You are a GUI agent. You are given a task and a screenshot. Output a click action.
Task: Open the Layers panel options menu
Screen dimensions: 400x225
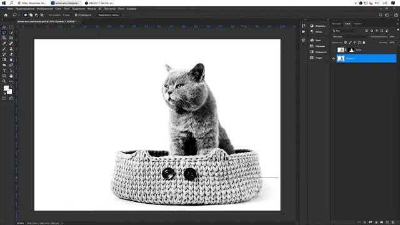click(x=397, y=24)
